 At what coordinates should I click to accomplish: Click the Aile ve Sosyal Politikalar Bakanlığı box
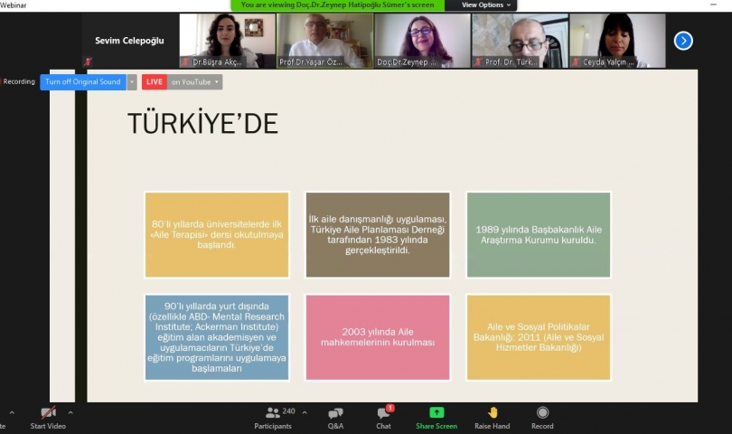coord(539,337)
